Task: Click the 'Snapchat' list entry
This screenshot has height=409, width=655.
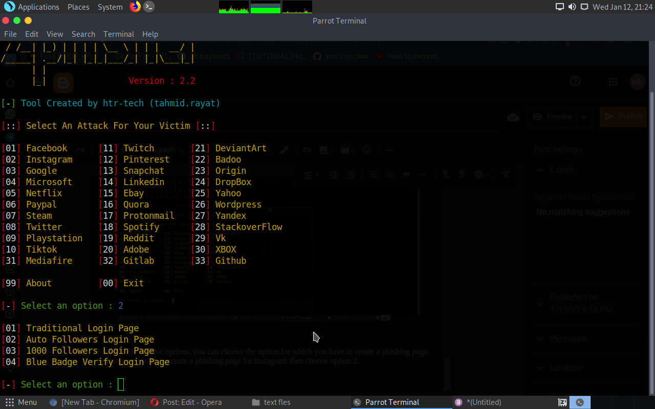Action: coord(144,171)
